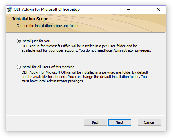The height and width of the screenshot is (138, 173).
Task: Click 'Install for all users of this machine' label
Action: coord(48,67)
